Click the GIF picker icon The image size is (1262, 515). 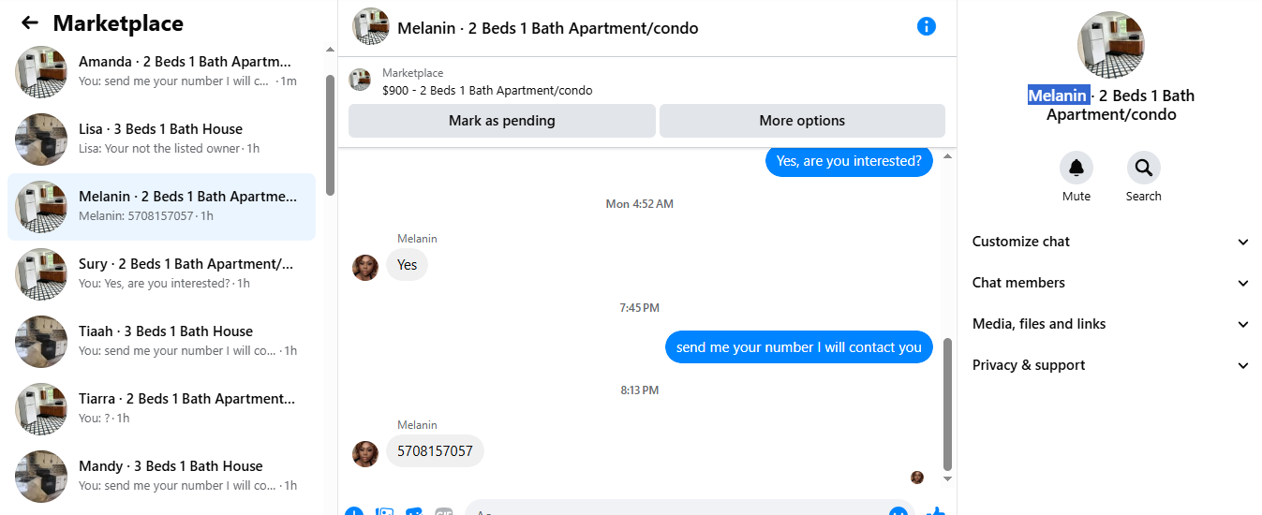pos(443,511)
